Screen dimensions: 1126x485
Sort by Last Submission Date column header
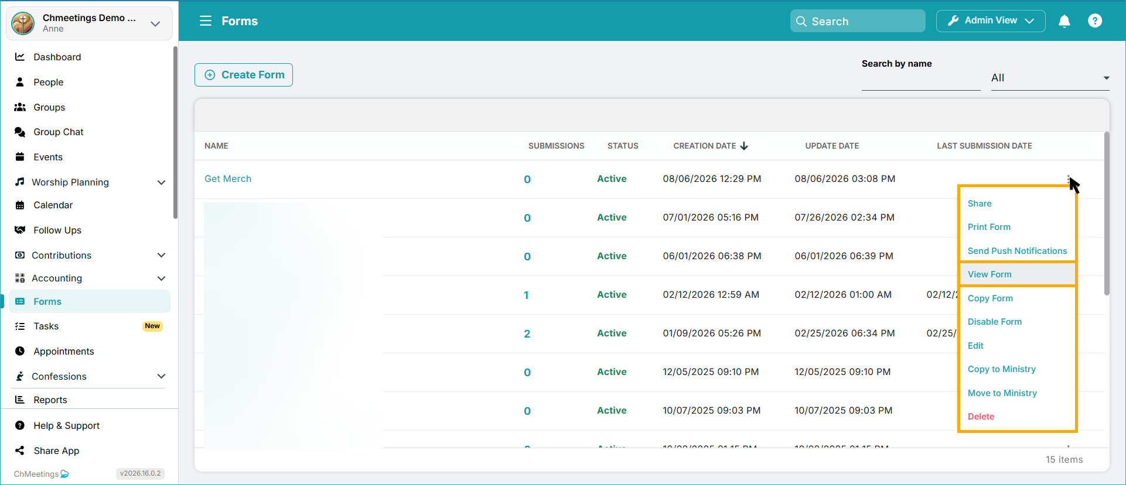coord(984,146)
